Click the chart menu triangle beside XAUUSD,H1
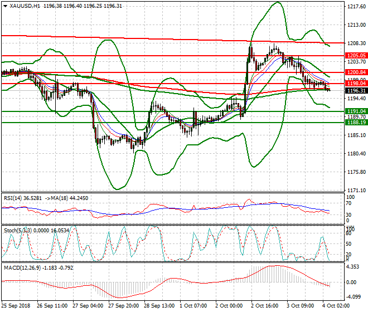Viewport: 368px width, 312px height. coord(4,6)
